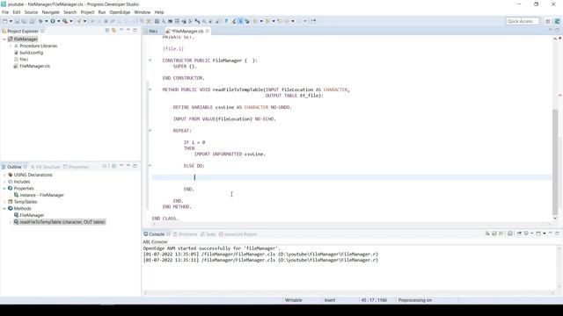The width and height of the screenshot is (563, 316).
Task: Switch to OpenEdge perspective icon at far right
Action: coord(557,21)
